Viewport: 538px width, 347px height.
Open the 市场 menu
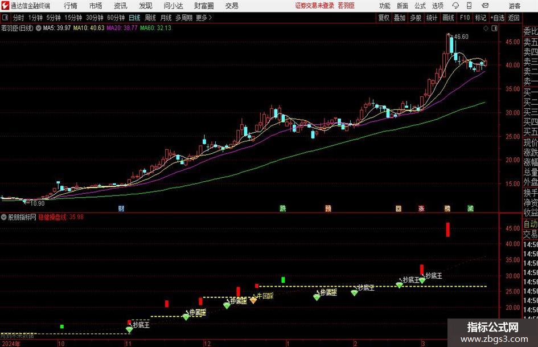tap(96, 6)
